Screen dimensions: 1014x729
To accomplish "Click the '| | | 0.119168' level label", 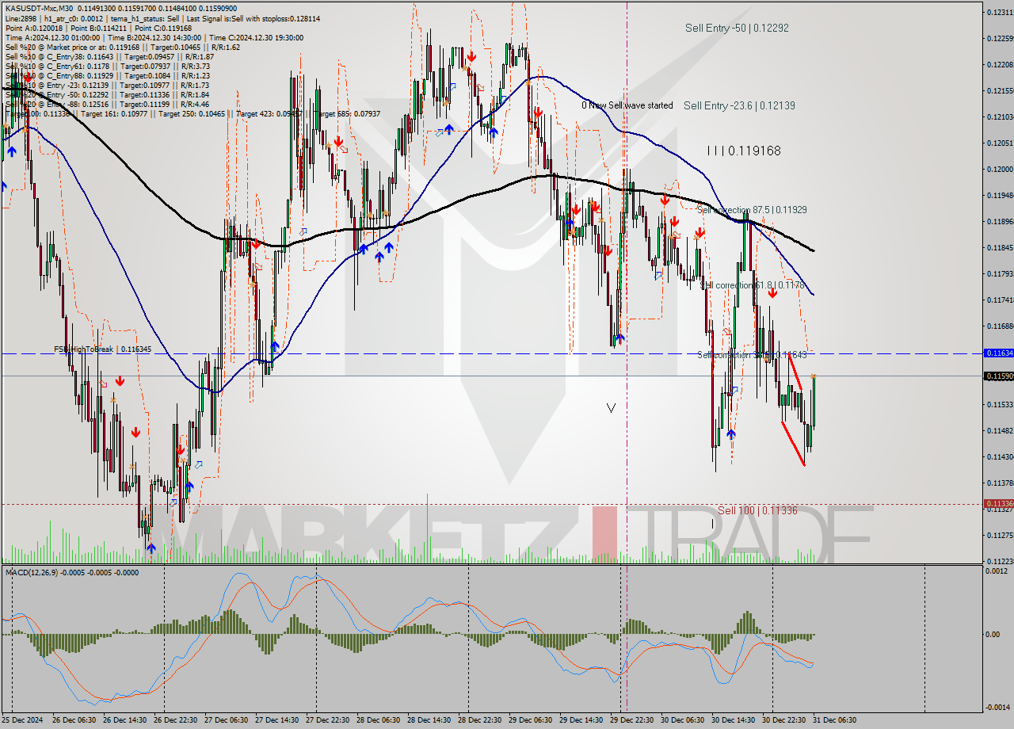I will click(x=744, y=150).
